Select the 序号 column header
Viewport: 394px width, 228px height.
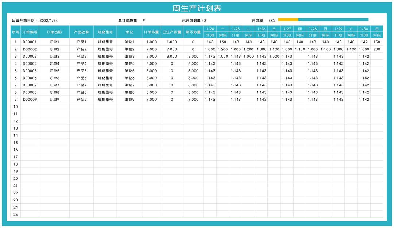[x=16, y=32]
